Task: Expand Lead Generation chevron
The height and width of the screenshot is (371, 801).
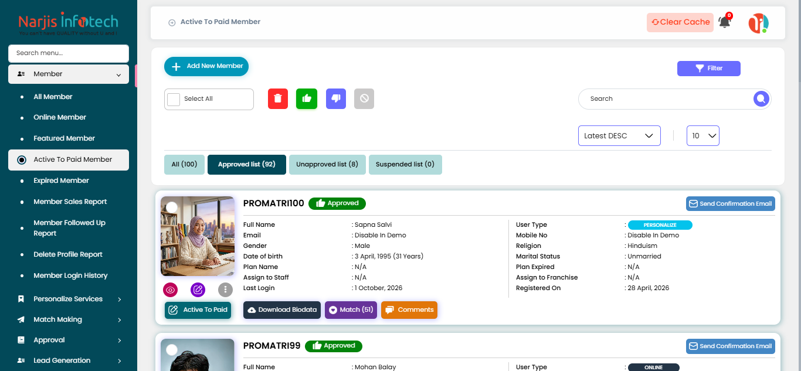Action: coord(120,361)
